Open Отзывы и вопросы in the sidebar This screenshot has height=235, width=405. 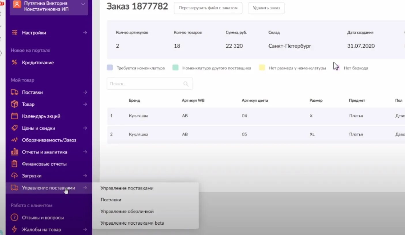[43, 218]
